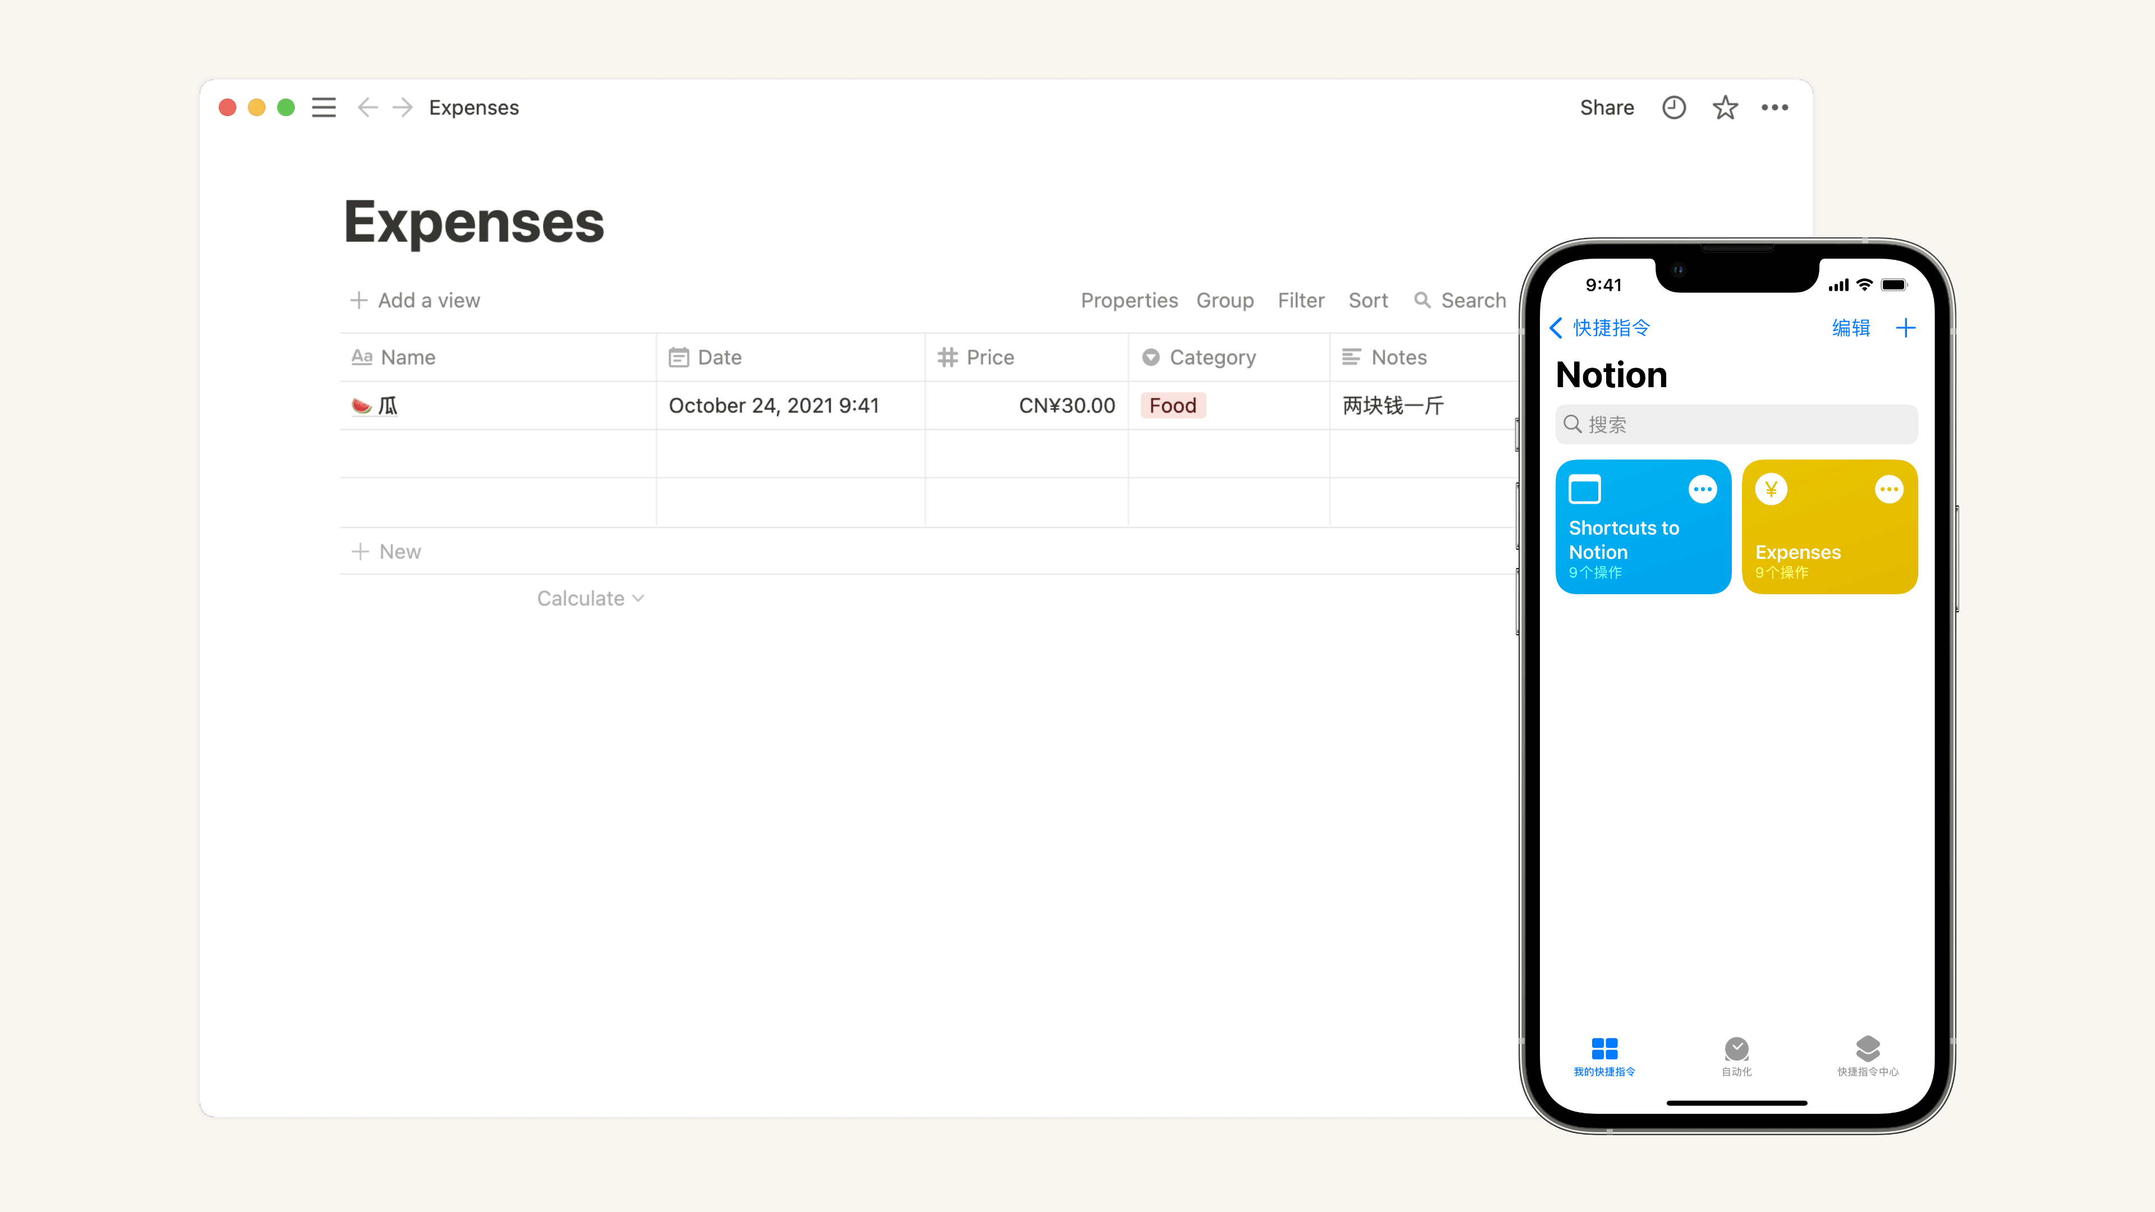
Task: Click the October 24, 2021 9:41 date cell
Action: 791,406
